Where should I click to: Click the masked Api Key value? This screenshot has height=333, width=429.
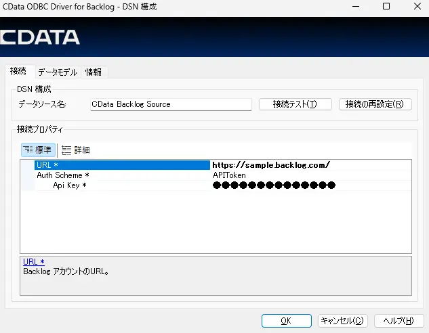[x=274, y=185]
